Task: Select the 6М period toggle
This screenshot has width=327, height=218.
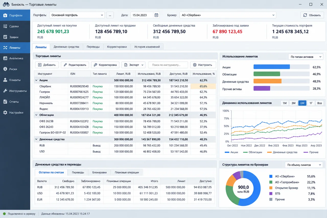Action: click(302, 103)
